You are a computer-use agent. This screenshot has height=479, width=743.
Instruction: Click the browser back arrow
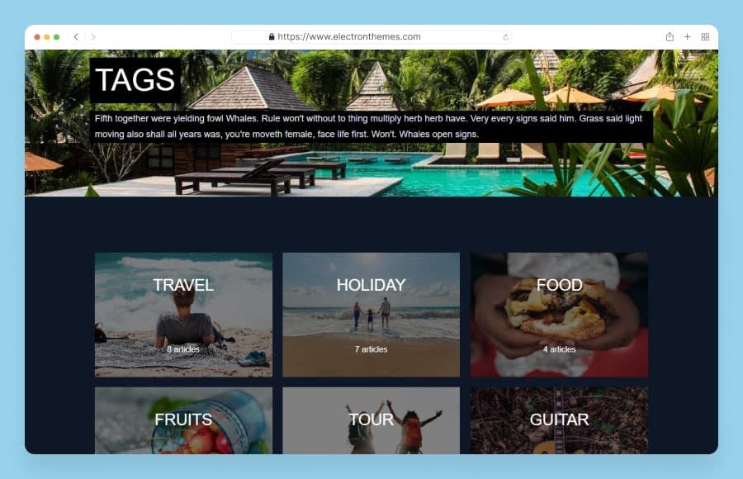pyautogui.click(x=76, y=36)
